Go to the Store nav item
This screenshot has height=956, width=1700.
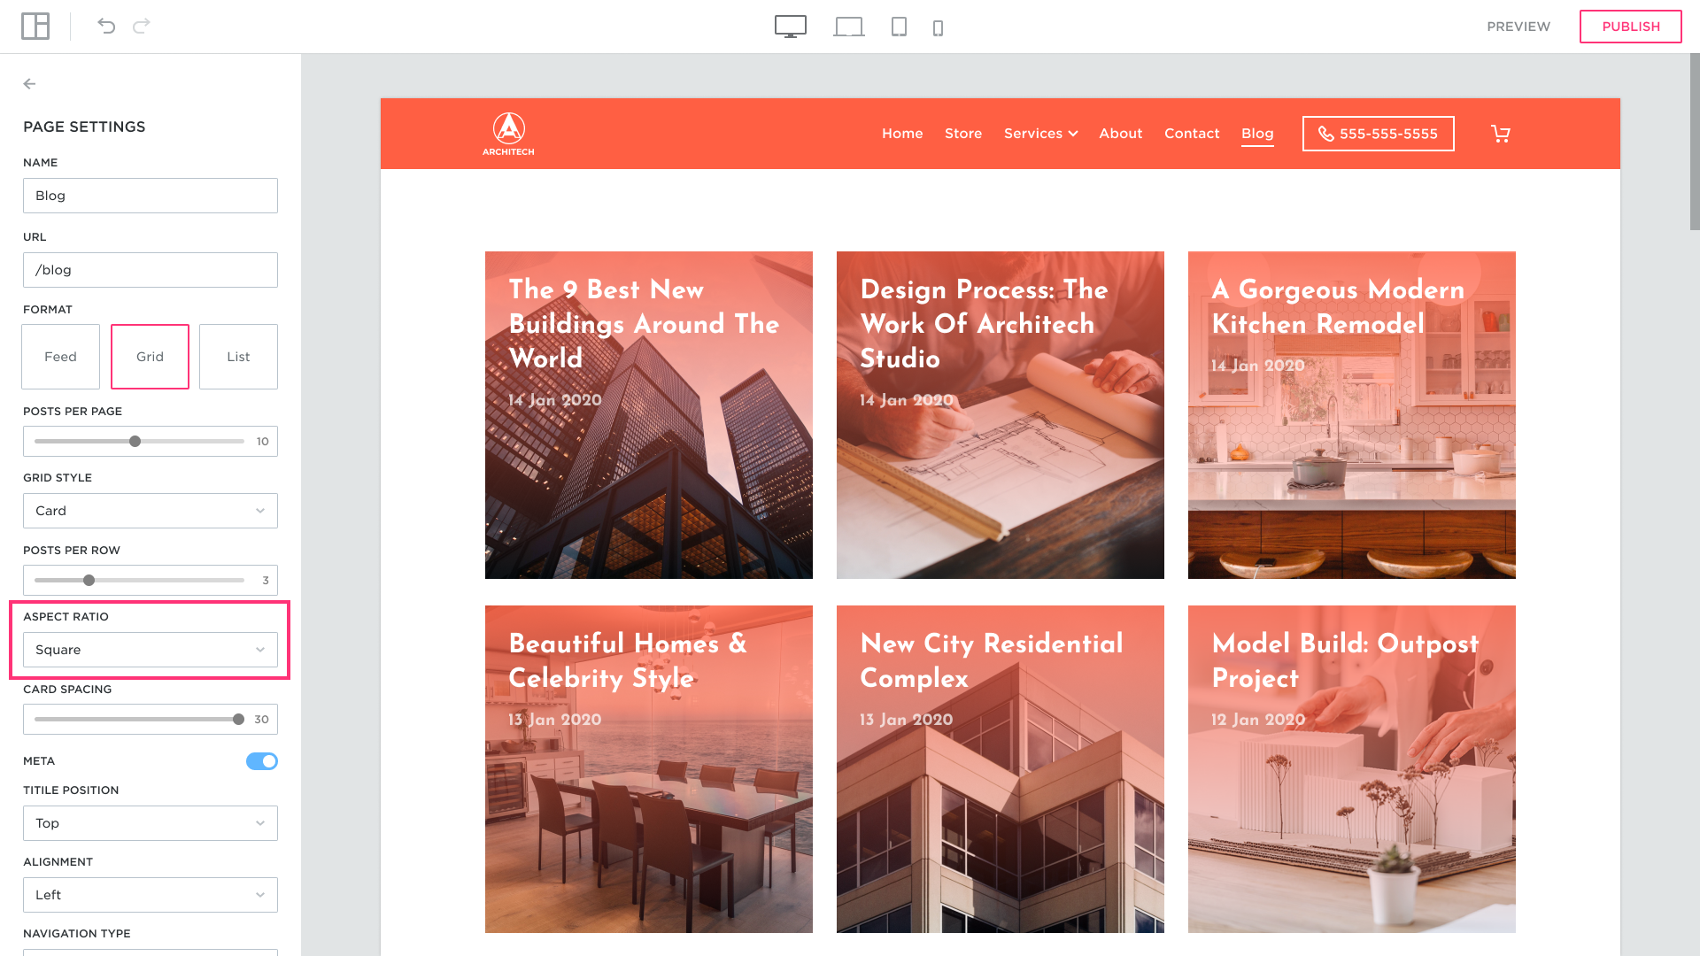coord(962,134)
